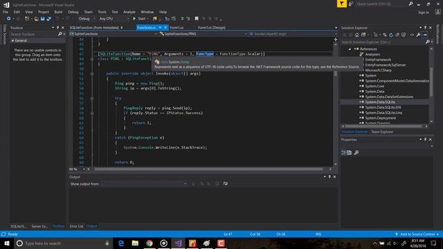Switch to the Error List tab
443x249 pixels.
(76, 226)
